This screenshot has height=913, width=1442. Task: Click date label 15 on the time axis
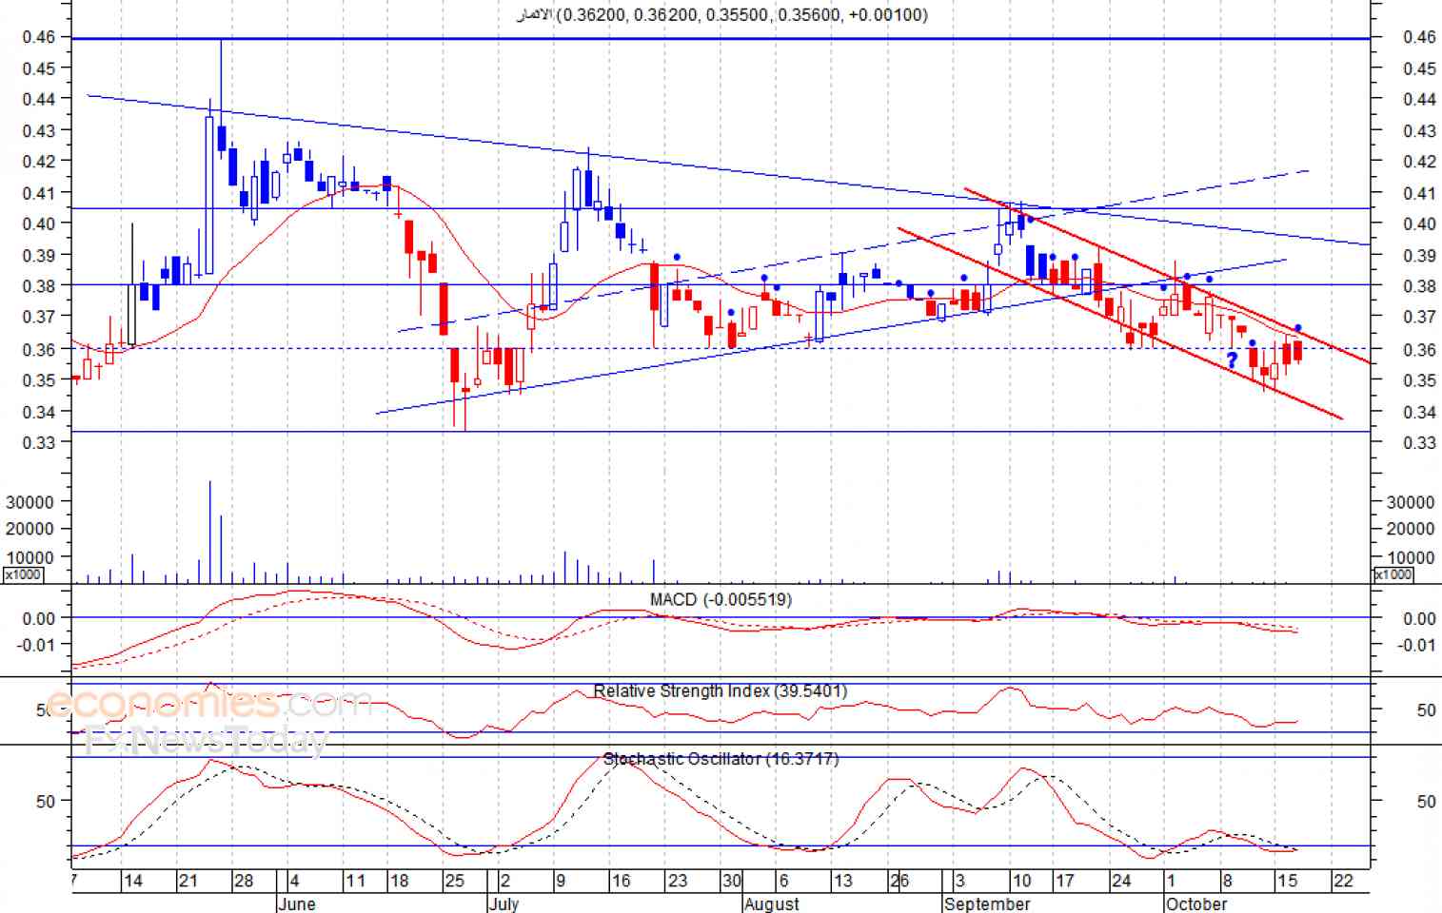[1288, 881]
